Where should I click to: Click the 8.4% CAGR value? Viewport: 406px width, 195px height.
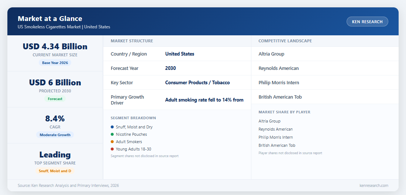[55, 118]
